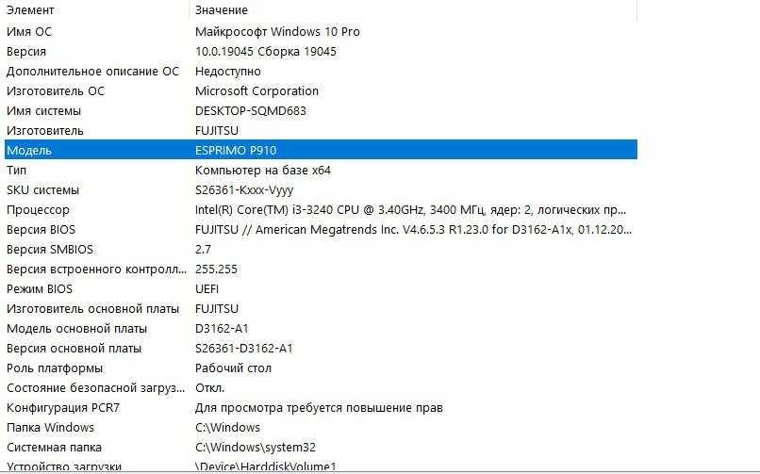The width and height of the screenshot is (760, 474).
Task: Click the value DESKTOP-SQMD683
Action: pos(251,111)
